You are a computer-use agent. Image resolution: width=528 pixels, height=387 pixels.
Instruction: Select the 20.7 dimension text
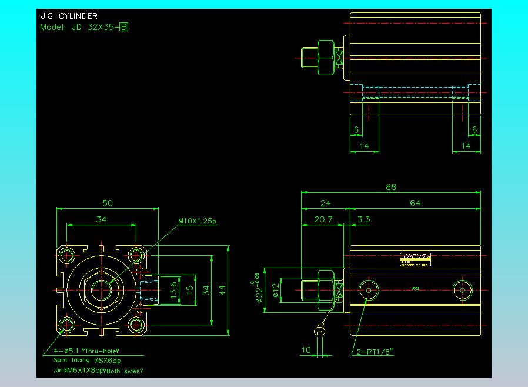pyautogui.click(x=323, y=219)
